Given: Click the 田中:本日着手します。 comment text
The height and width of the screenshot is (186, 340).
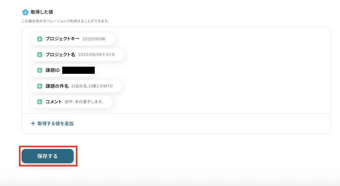Looking at the screenshot, I should (84, 102).
